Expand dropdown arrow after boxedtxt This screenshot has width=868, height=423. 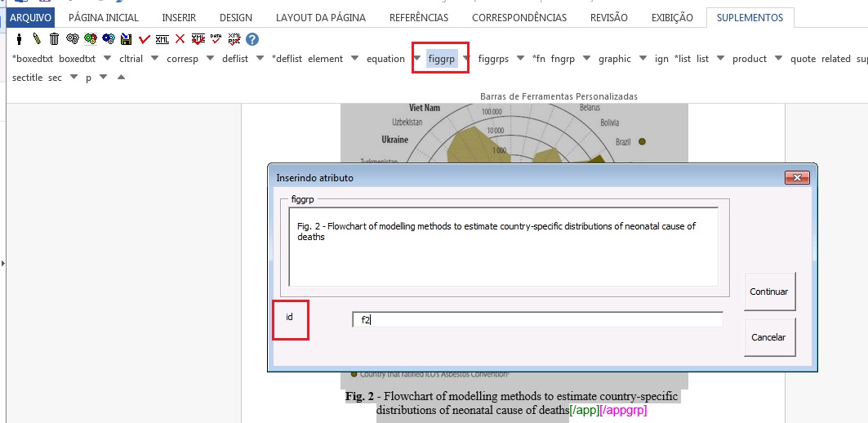pos(107,59)
